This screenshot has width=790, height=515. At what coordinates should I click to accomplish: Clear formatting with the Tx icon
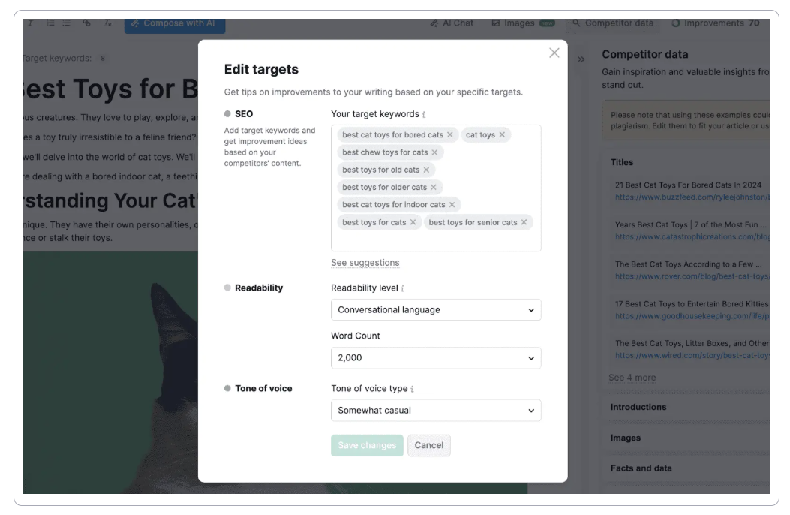108,23
